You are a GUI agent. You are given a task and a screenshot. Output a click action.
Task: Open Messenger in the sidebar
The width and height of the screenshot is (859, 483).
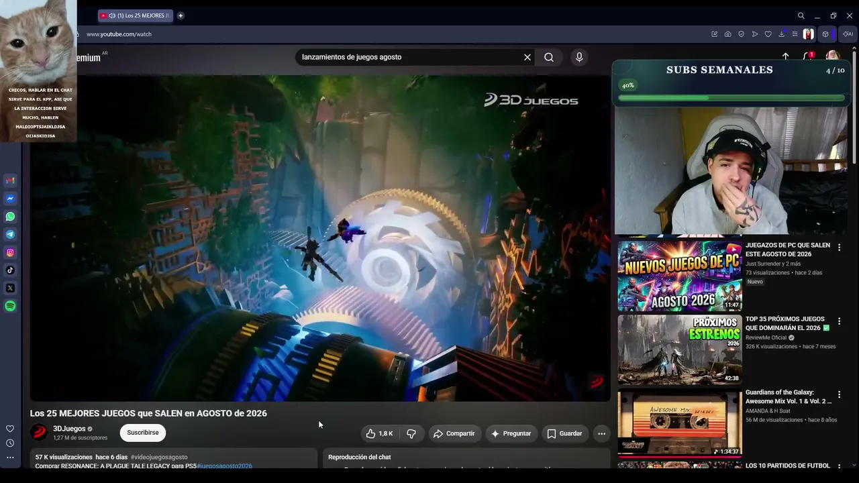[x=10, y=199]
